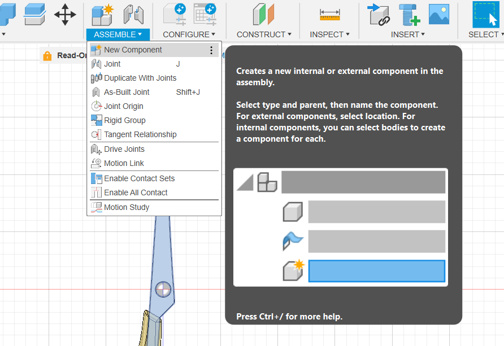This screenshot has width=504, height=346.
Task: Expand the INSERT dropdown
Action: pyautogui.click(x=407, y=34)
